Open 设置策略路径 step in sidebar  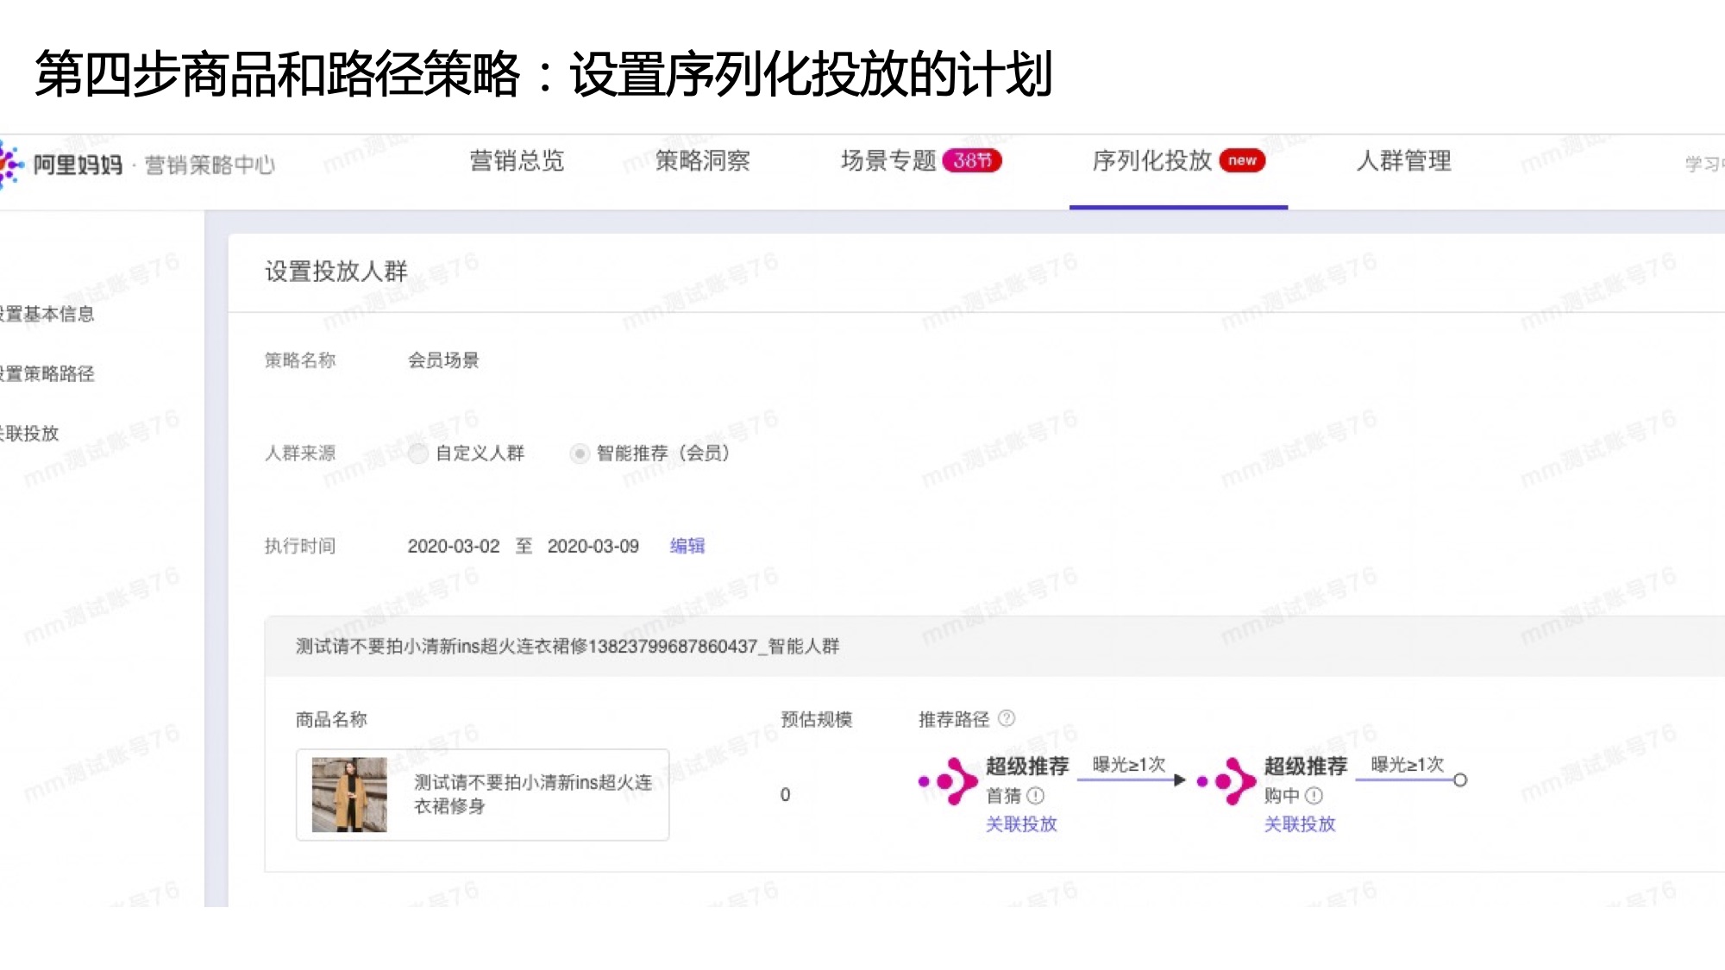point(47,373)
